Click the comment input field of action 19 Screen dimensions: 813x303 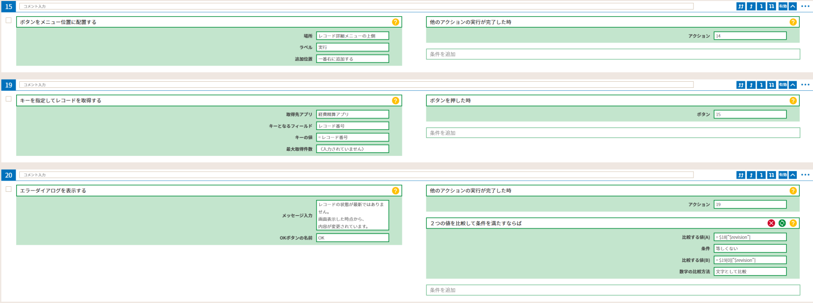(x=356, y=85)
